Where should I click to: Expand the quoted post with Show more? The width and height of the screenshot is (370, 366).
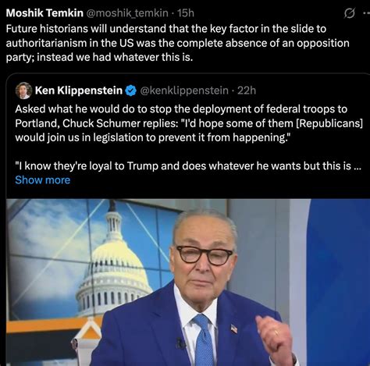tap(43, 180)
